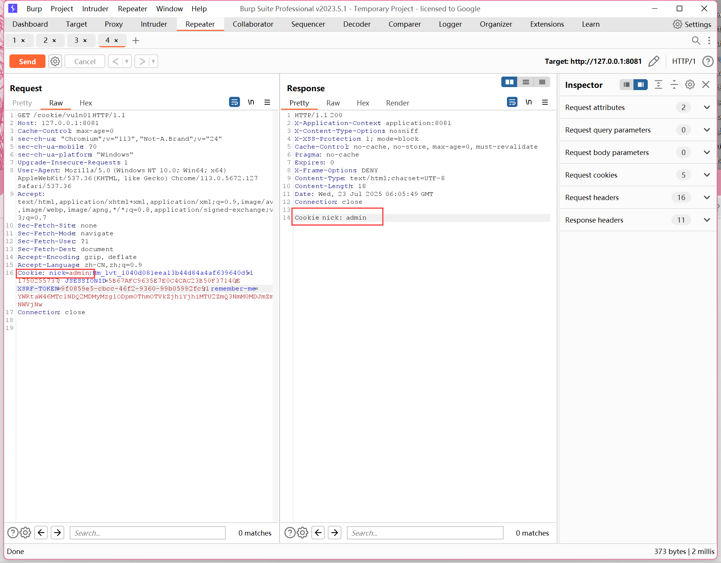This screenshot has width=721, height=563.
Task: Open Inspector settings gear icon
Action: click(x=690, y=85)
